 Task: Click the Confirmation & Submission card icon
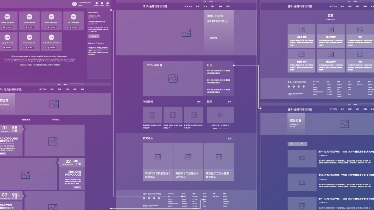(x=51, y=37)
